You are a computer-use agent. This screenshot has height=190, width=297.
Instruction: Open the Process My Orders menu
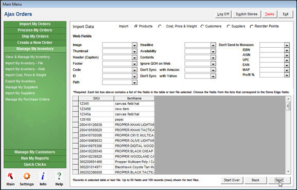click(35, 30)
